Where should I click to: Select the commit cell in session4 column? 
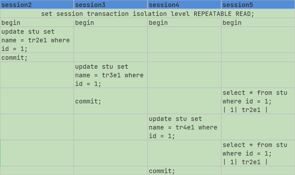[184, 171]
